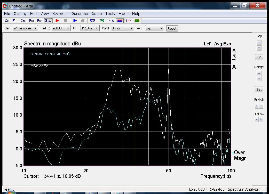Screen dimensions: 269x194
Task: Click the Spectrum Analyzer status bar text
Action: pos(244,189)
